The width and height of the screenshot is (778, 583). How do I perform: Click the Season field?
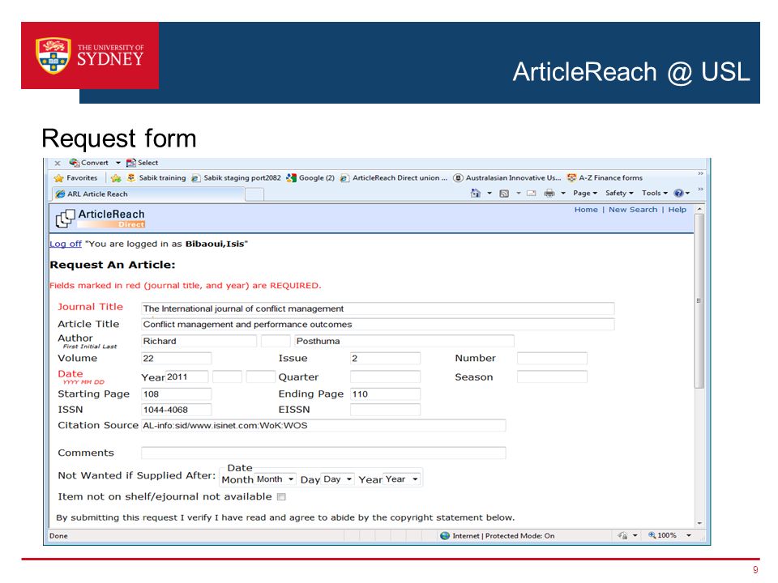coord(552,377)
